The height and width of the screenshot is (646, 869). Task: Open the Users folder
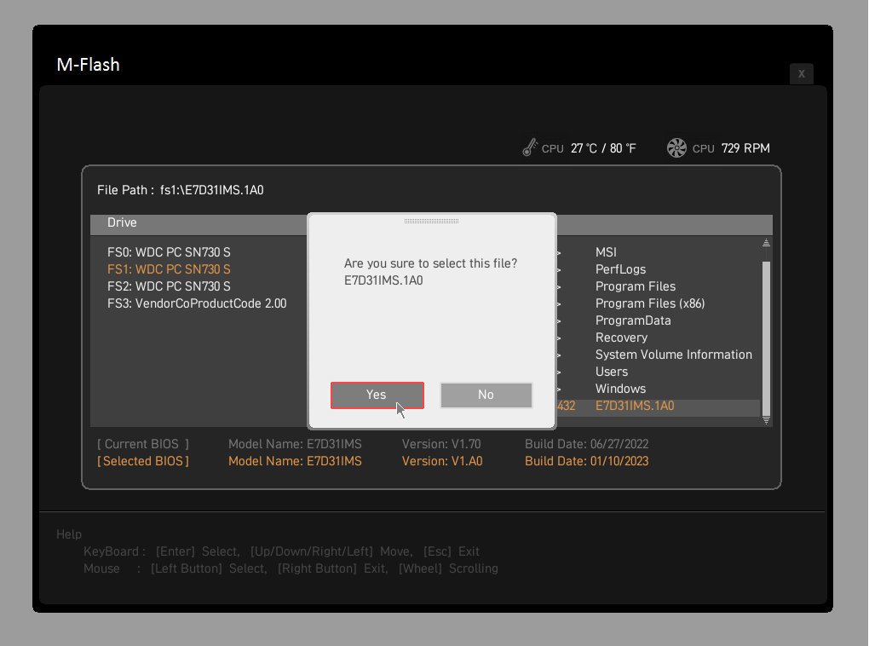[611, 372]
